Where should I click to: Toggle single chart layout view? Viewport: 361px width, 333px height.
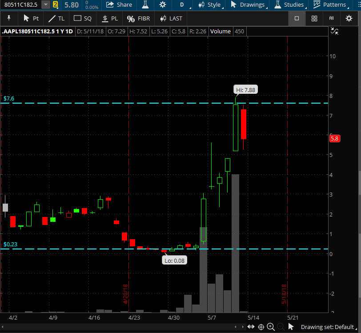point(297,18)
